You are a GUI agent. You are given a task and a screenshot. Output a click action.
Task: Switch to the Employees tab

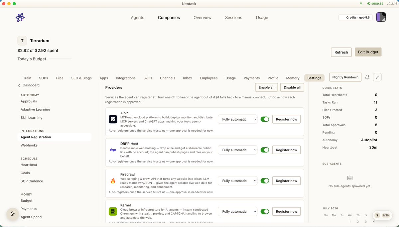click(x=209, y=78)
